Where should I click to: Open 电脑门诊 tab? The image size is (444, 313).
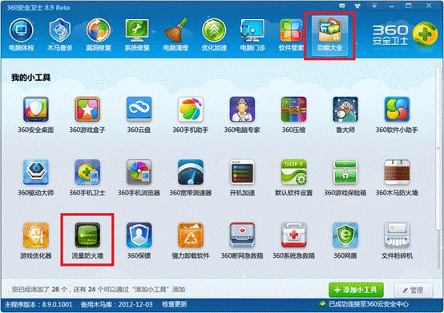[252, 34]
